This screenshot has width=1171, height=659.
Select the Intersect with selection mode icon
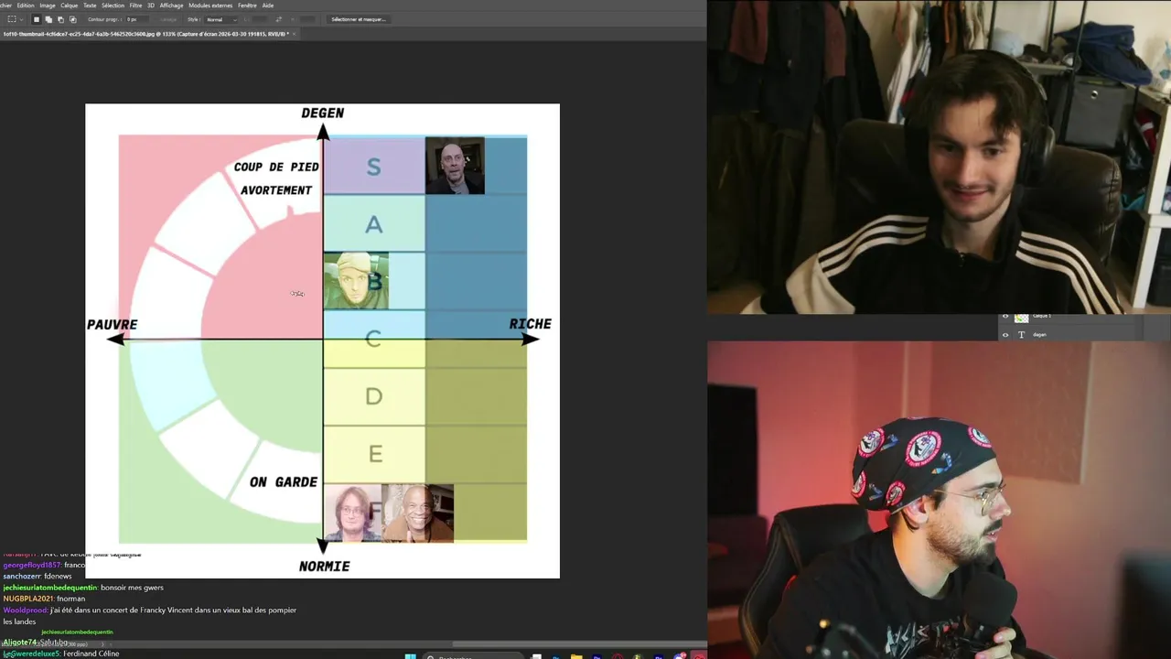tap(73, 19)
